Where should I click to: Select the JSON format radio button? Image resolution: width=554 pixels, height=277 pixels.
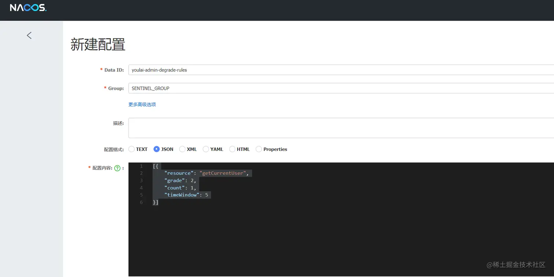156,149
